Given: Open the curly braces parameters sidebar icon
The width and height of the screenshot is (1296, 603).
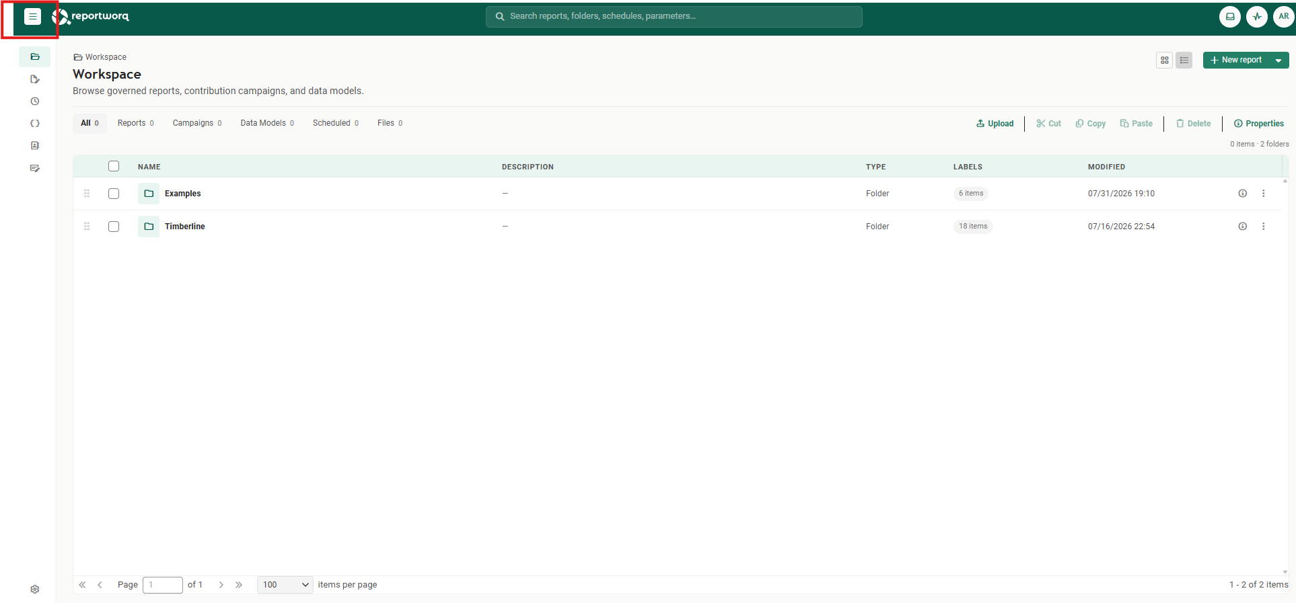Looking at the screenshot, I should pos(35,124).
